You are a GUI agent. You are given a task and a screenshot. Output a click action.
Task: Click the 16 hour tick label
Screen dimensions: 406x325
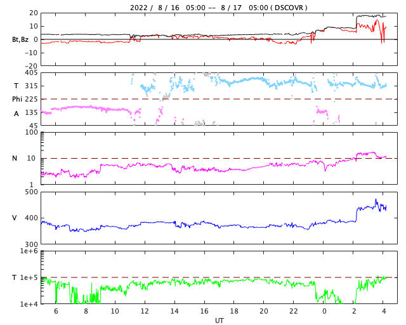204,312
